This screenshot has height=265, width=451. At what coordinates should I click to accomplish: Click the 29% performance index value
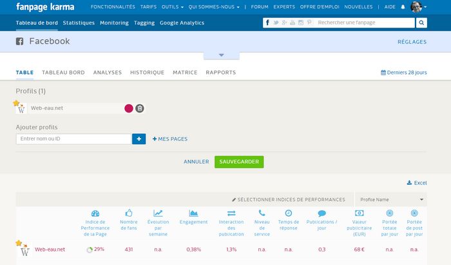pyautogui.click(x=99, y=249)
